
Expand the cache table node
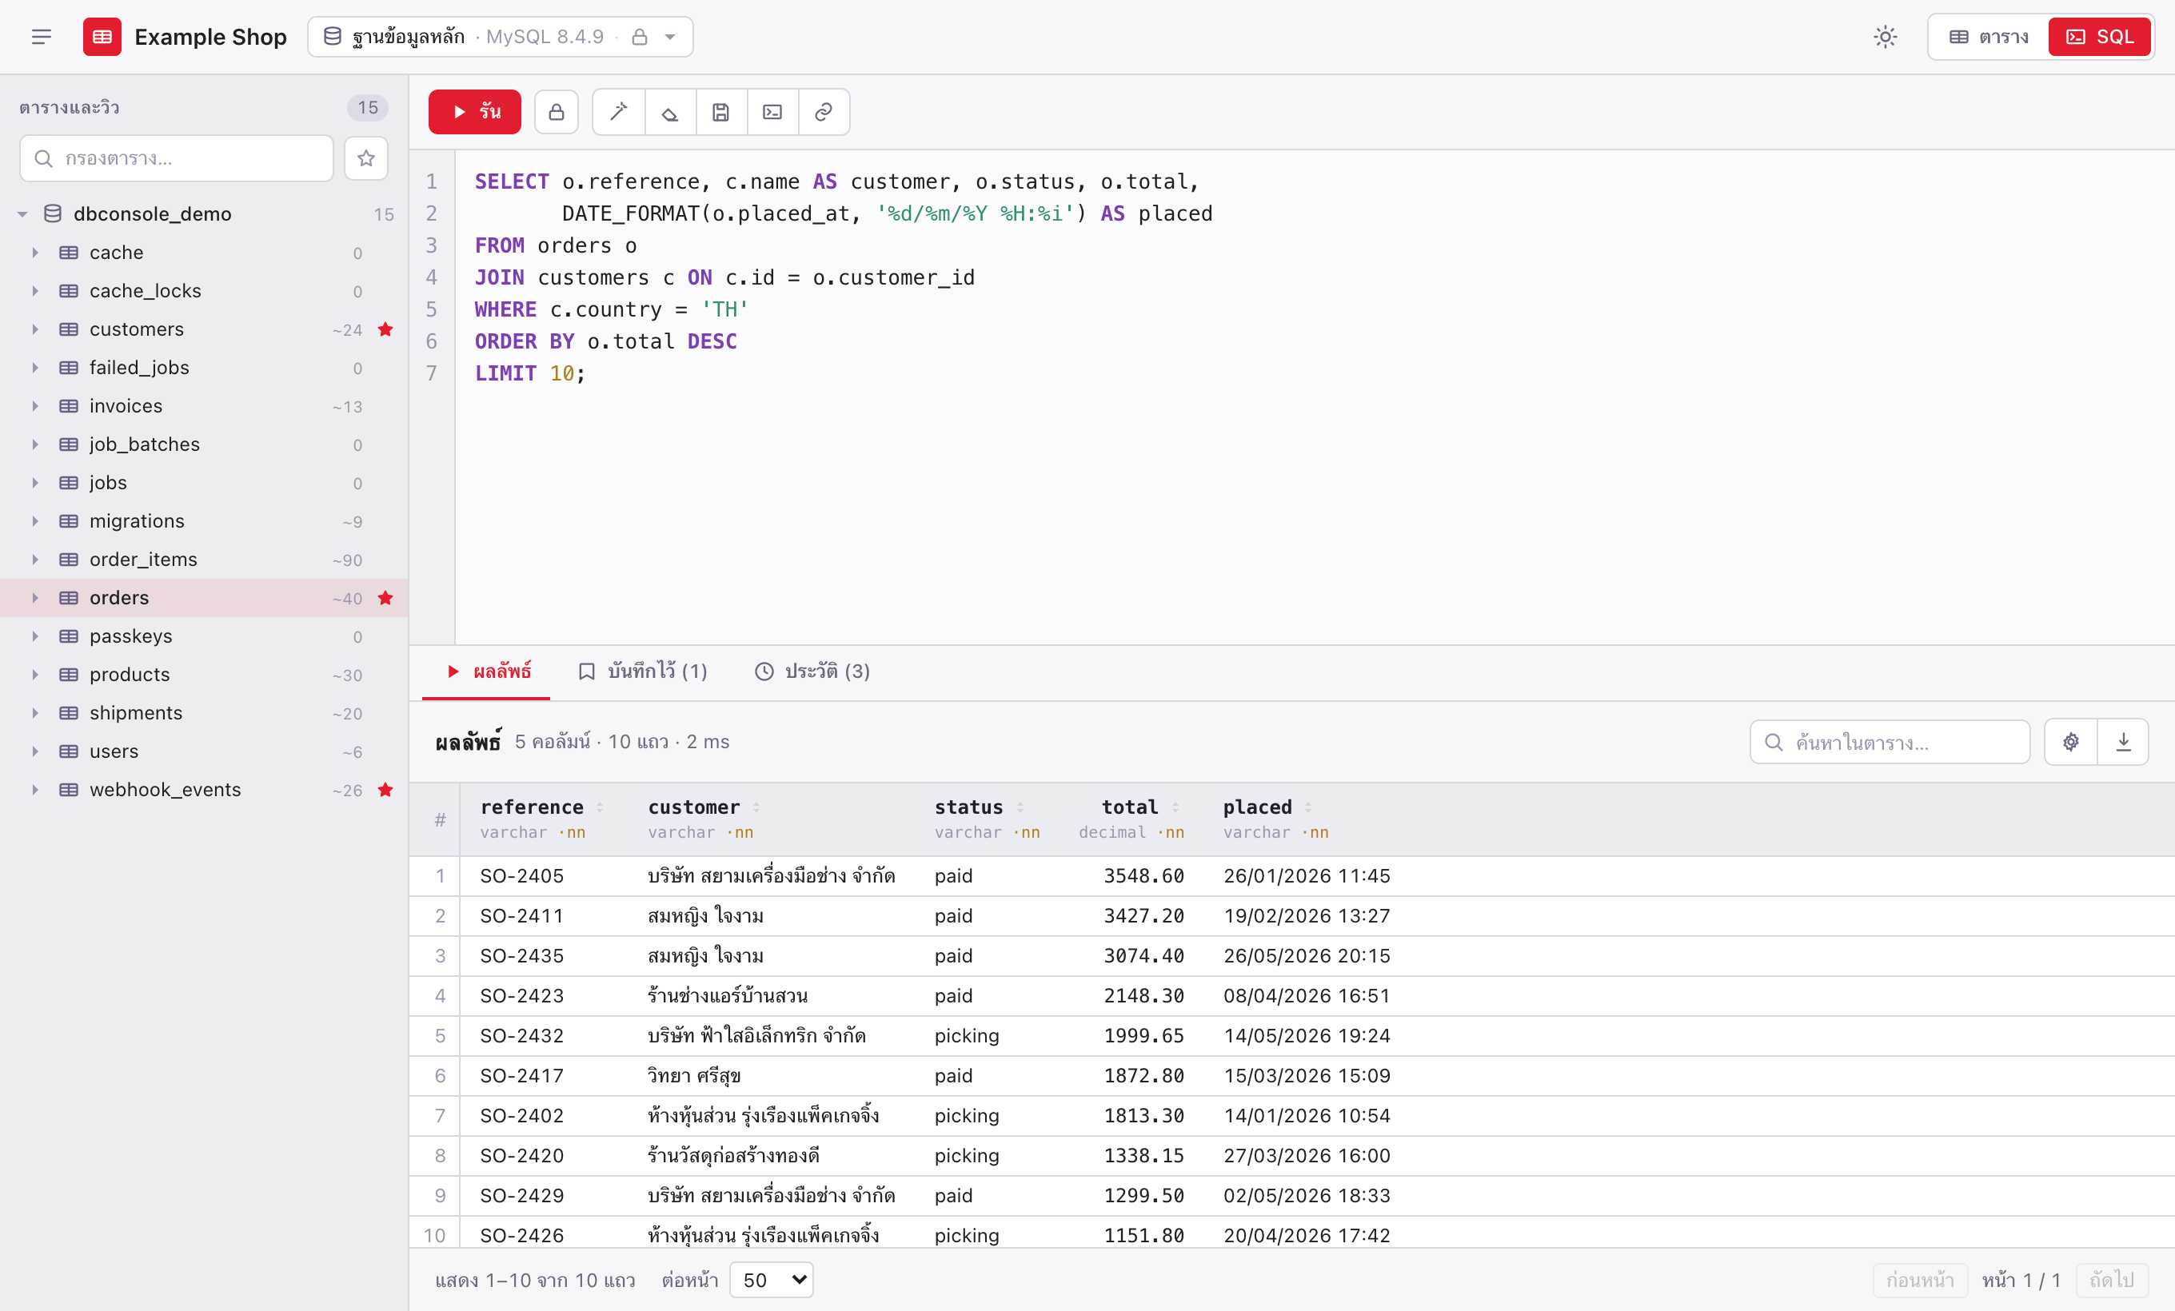coord(35,253)
